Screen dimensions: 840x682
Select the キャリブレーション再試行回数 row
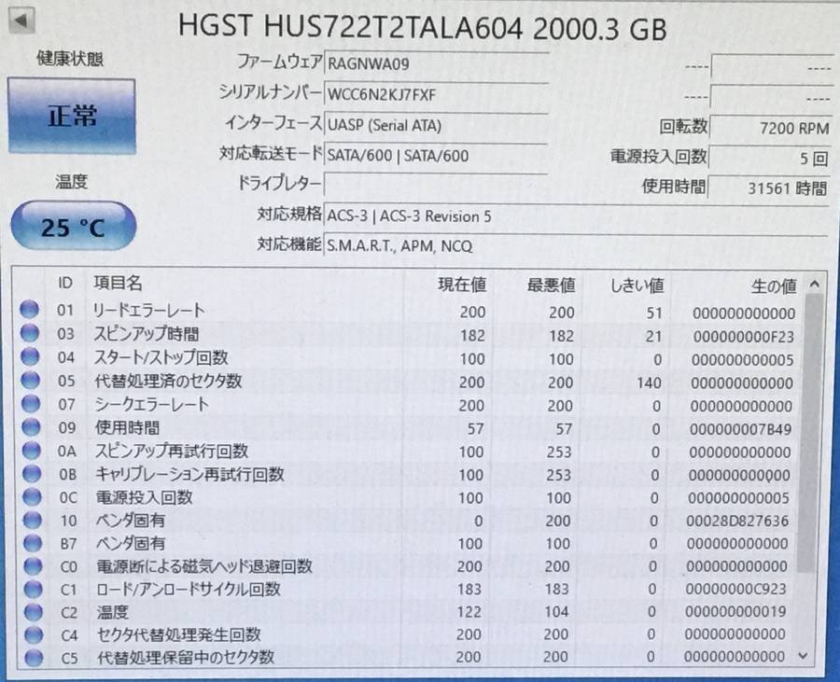pyautogui.click(x=408, y=474)
